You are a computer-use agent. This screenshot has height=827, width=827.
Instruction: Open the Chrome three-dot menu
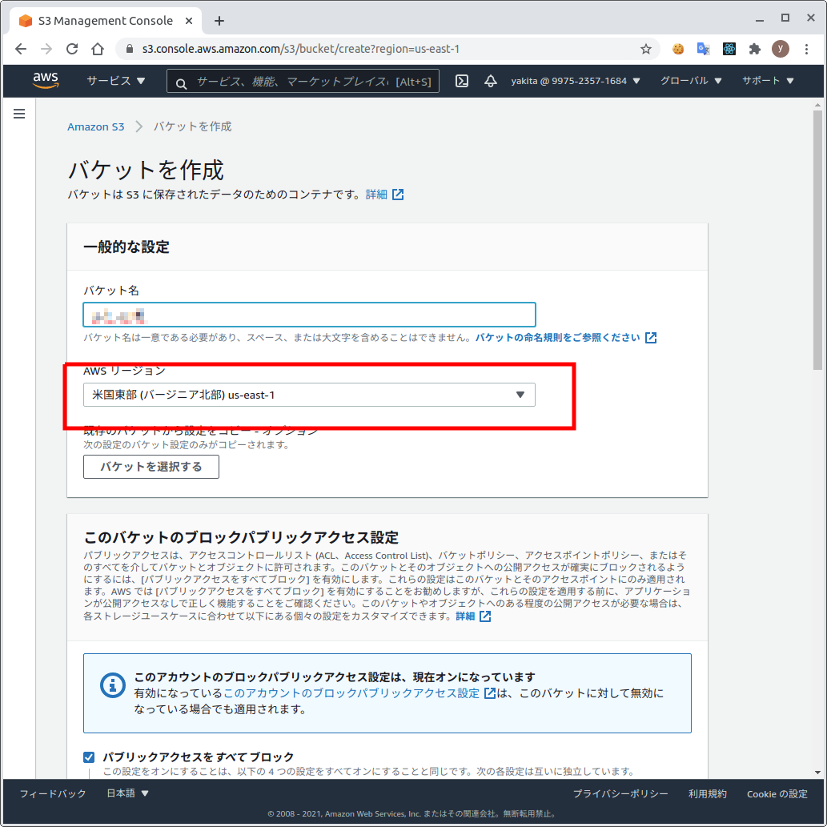pos(806,49)
